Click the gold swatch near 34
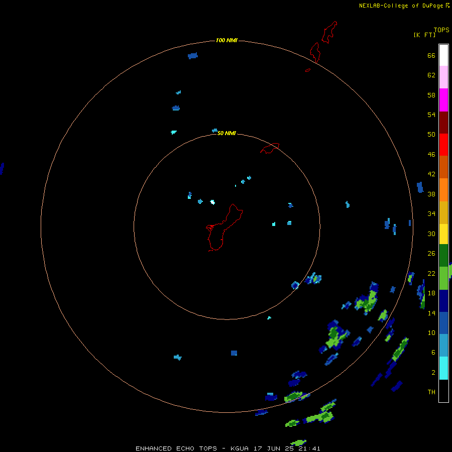Viewport: 452px width, 452px height. (x=443, y=212)
